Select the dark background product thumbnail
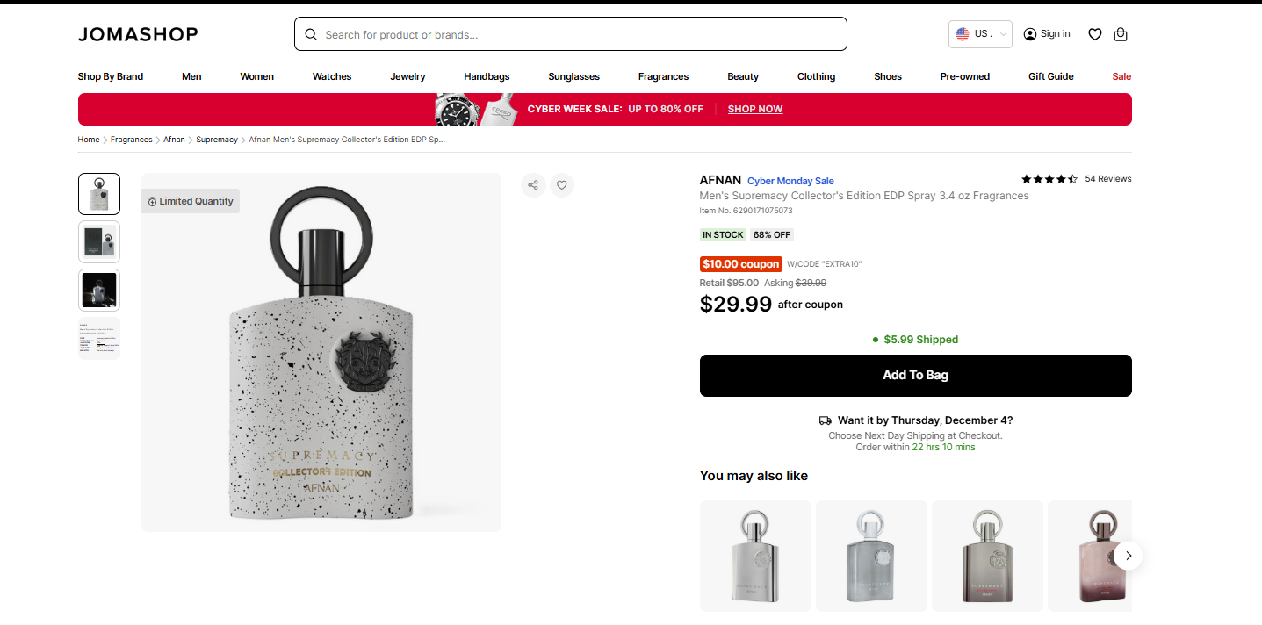 pyautogui.click(x=99, y=291)
